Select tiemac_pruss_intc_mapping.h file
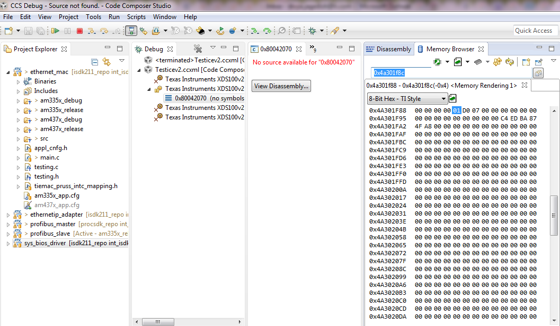The width and height of the screenshot is (560, 326). [76, 186]
